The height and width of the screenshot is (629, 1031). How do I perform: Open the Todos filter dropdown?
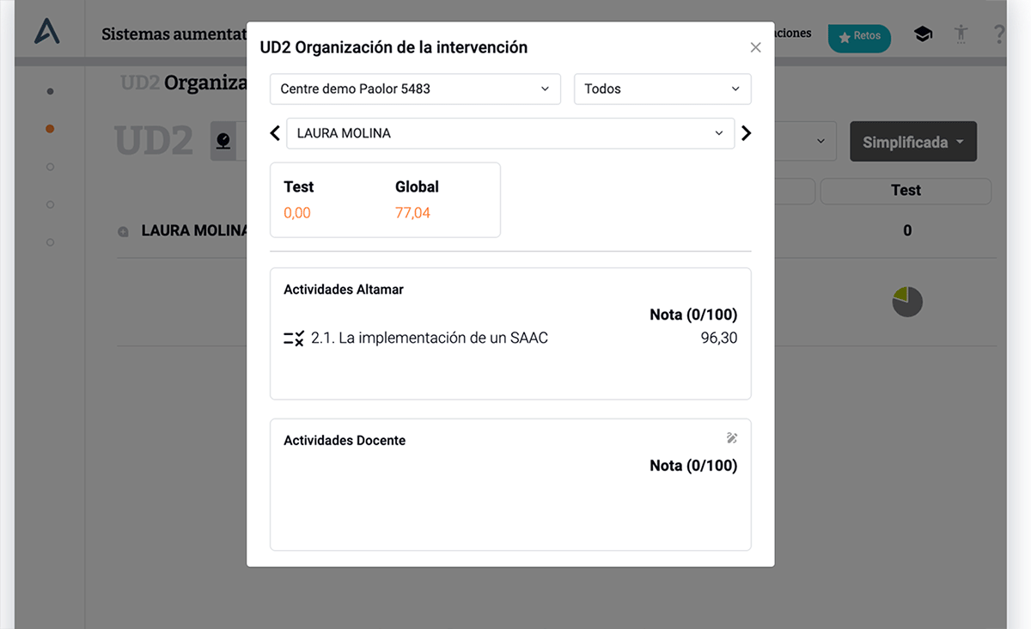tap(662, 89)
